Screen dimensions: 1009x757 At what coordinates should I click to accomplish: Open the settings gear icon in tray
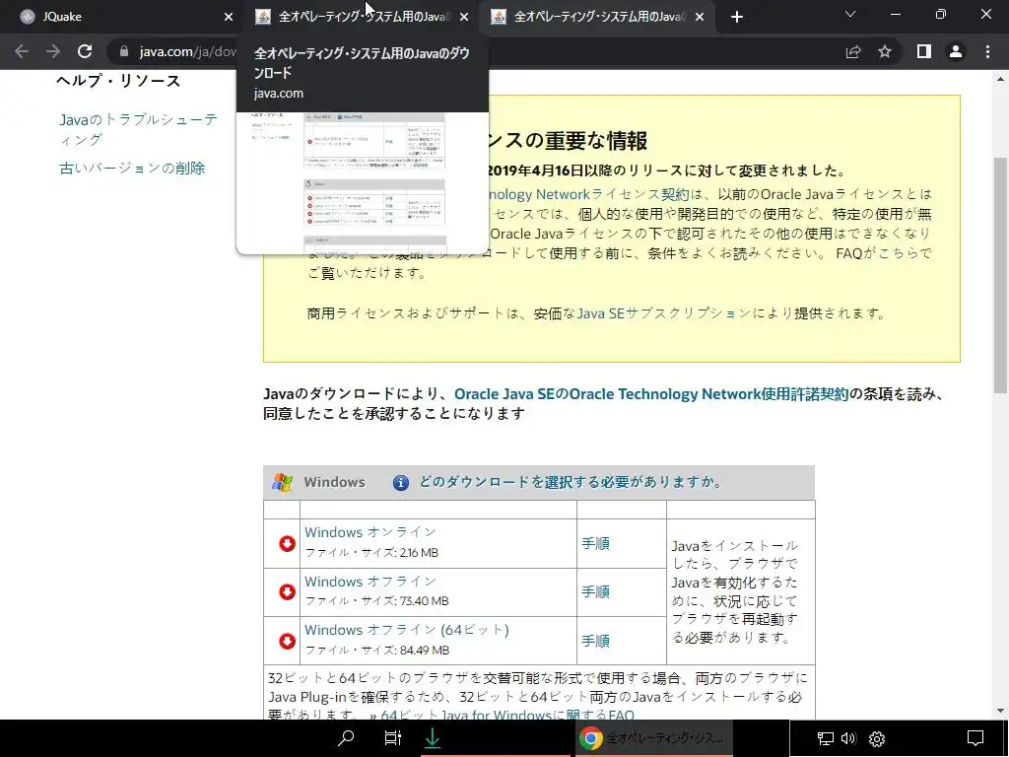[x=877, y=738]
